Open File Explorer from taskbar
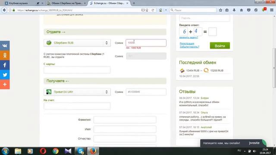The width and height of the screenshot is (276, 155). pos(18,151)
